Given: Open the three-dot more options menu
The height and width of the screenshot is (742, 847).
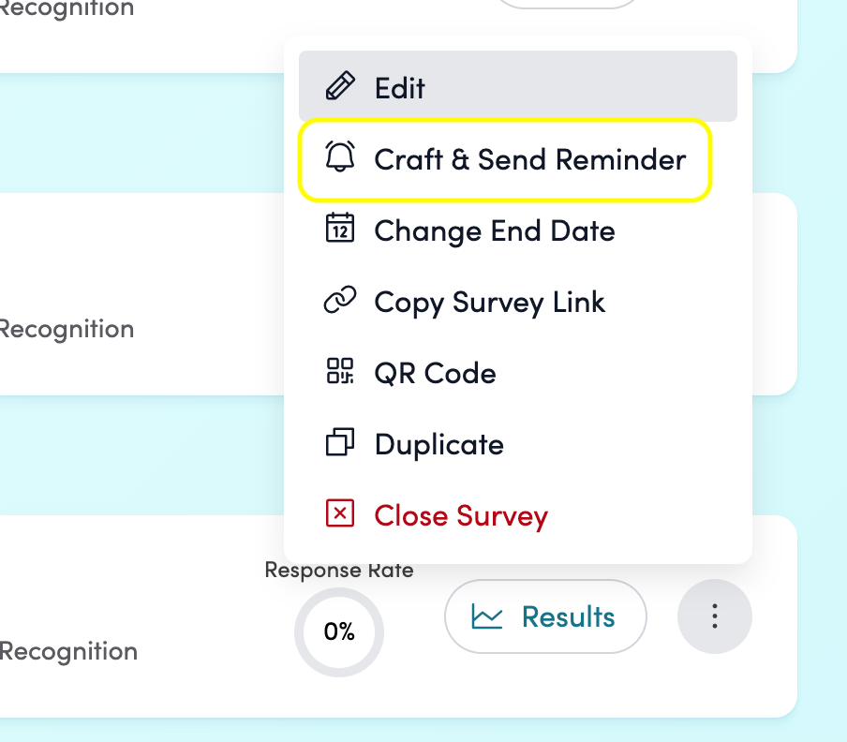Looking at the screenshot, I should tap(714, 616).
